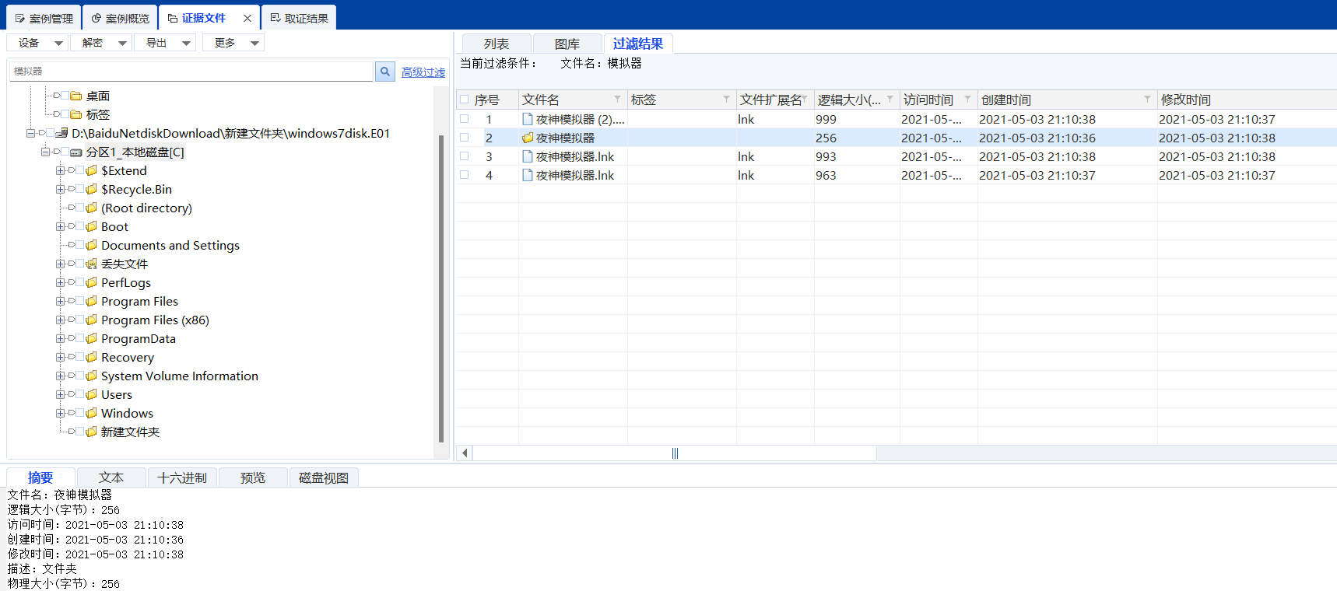Click the horizontal scrollbar thumb of results table

tap(675, 453)
